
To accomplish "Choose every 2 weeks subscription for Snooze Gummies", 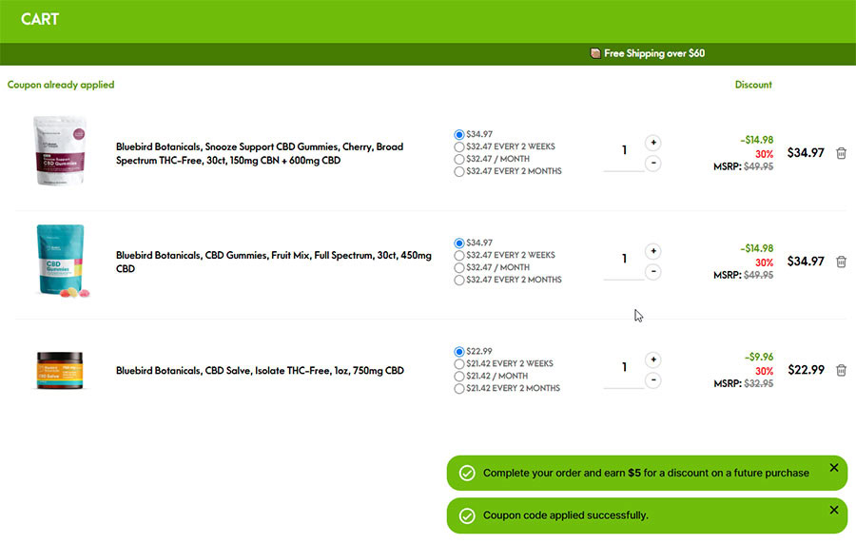I will 459,146.
